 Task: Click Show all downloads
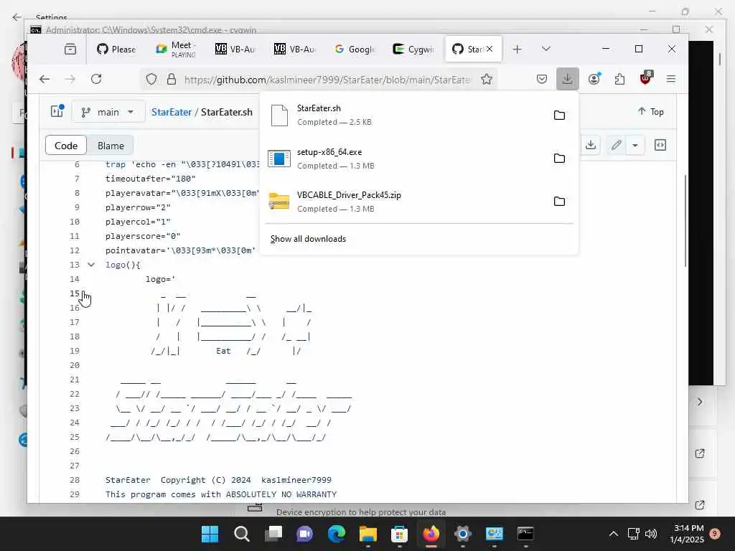coord(308,239)
